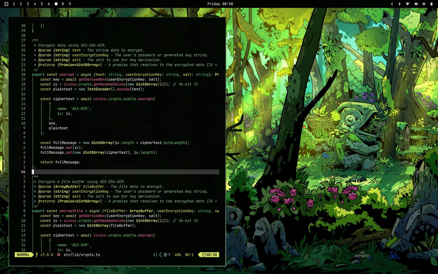Click the git branch icon in the statusline

coord(36,255)
